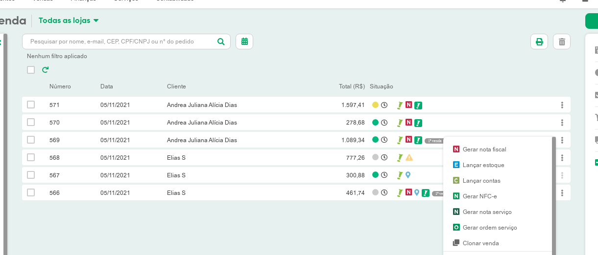Open actions menu for order 567
Viewport: 598px width, 255px height.
[562, 175]
